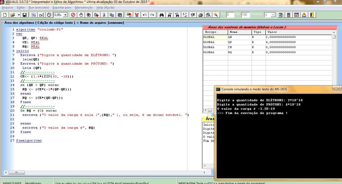The width and height of the screenshot is (342, 184).
Task: Save the current algorithm
Action: pyautogui.click(x=25, y=15)
